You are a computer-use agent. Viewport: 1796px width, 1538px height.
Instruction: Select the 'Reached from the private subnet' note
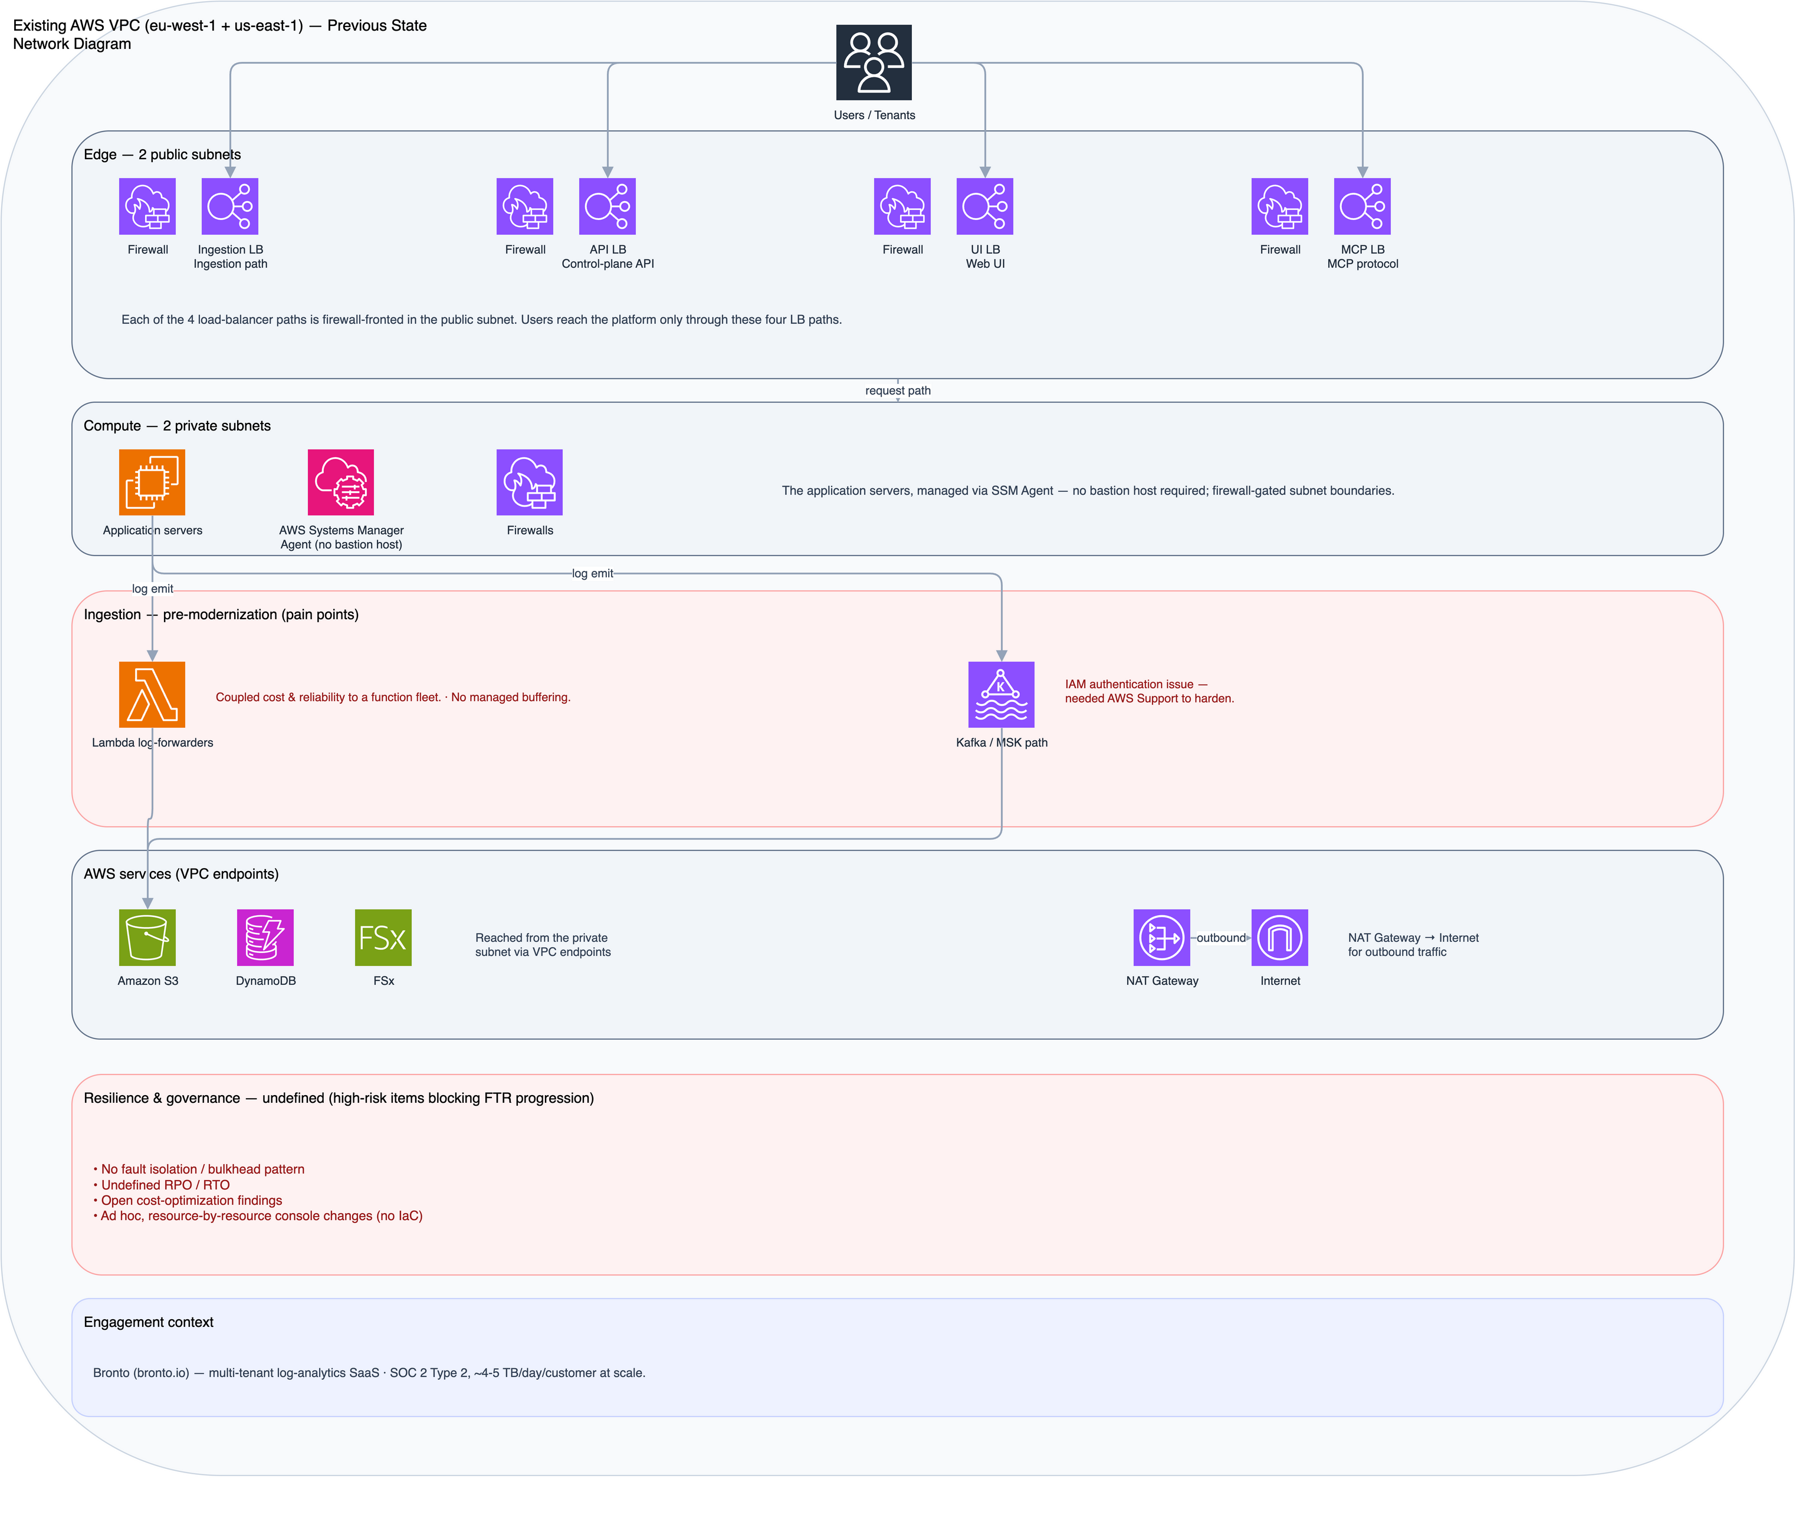[543, 945]
